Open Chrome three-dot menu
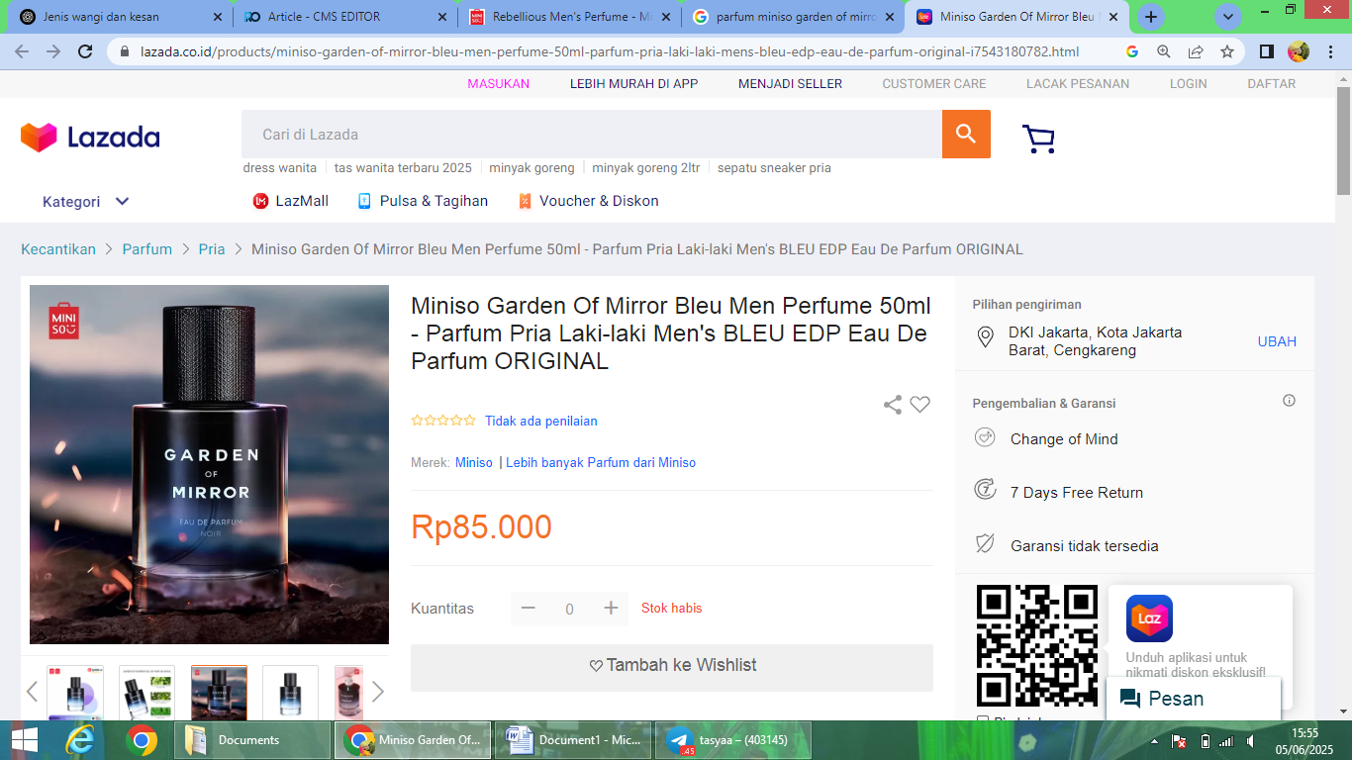 pyautogui.click(x=1330, y=51)
